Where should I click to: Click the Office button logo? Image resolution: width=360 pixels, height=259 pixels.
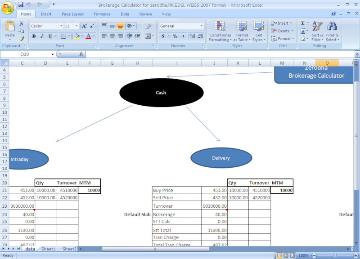8,8
